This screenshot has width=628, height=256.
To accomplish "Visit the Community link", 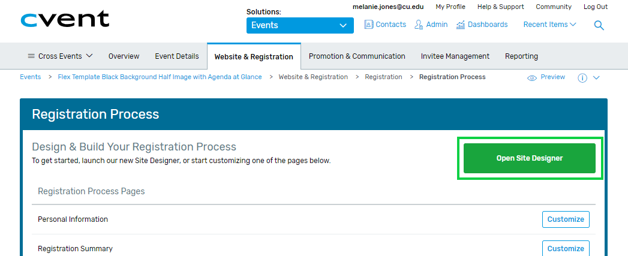I will point(554,7).
